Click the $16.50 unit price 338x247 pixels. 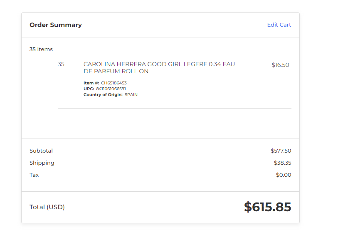tap(280, 65)
